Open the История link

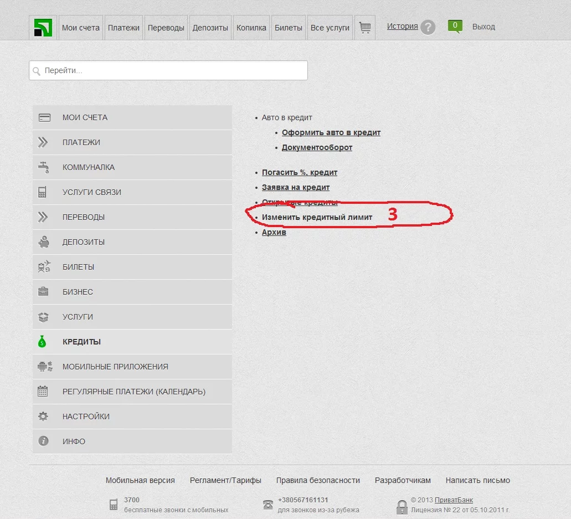[403, 26]
